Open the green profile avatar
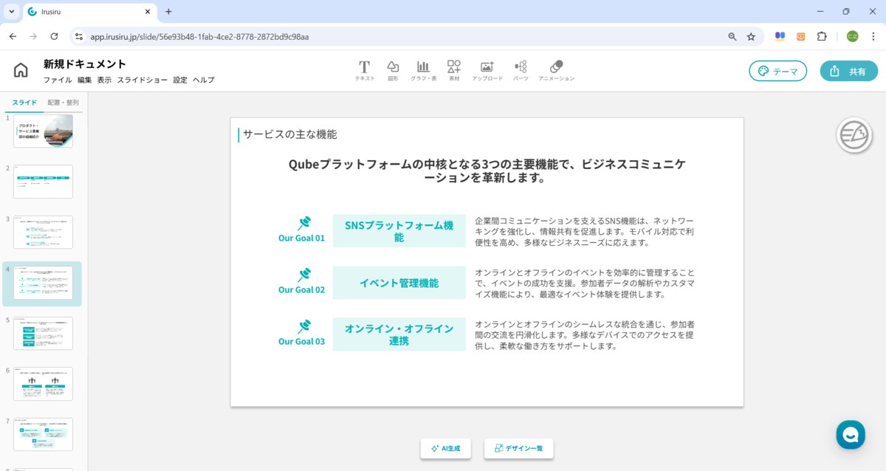This screenshot has height=471, width=886. coord(853,36)
